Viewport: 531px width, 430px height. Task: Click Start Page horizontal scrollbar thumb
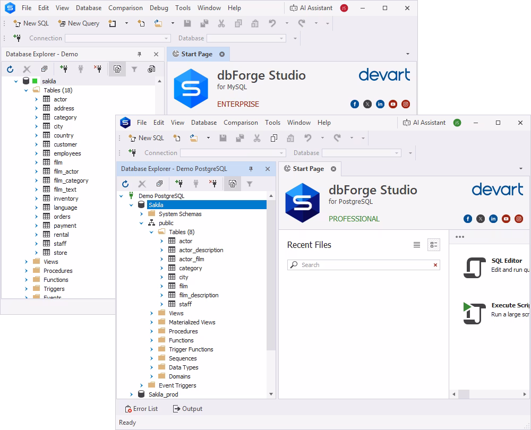click(x=464, y=394)
